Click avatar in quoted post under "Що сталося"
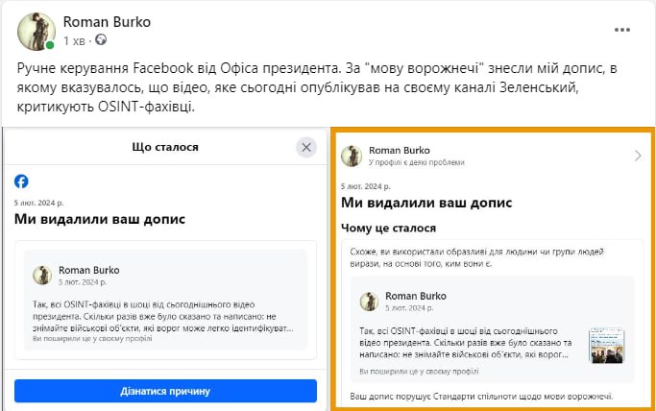 click(43, 275)
